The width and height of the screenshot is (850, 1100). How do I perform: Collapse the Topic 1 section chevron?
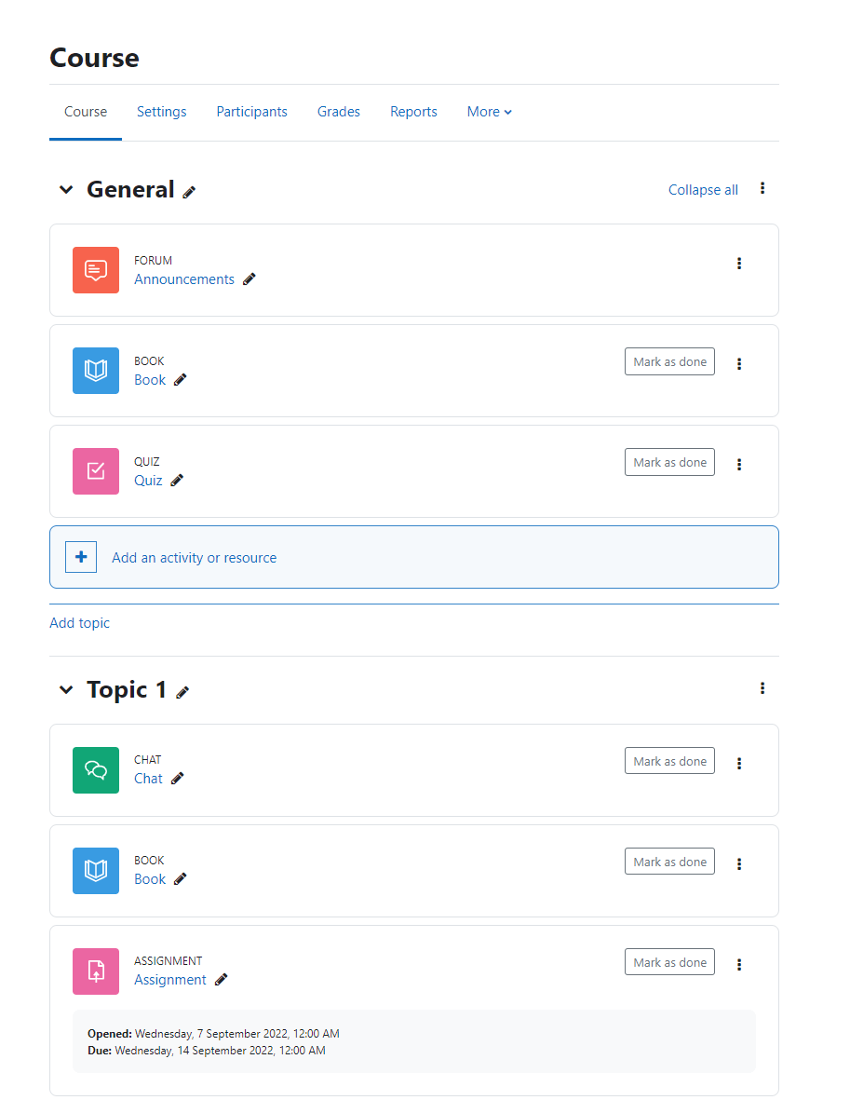[x=65, y=689]
